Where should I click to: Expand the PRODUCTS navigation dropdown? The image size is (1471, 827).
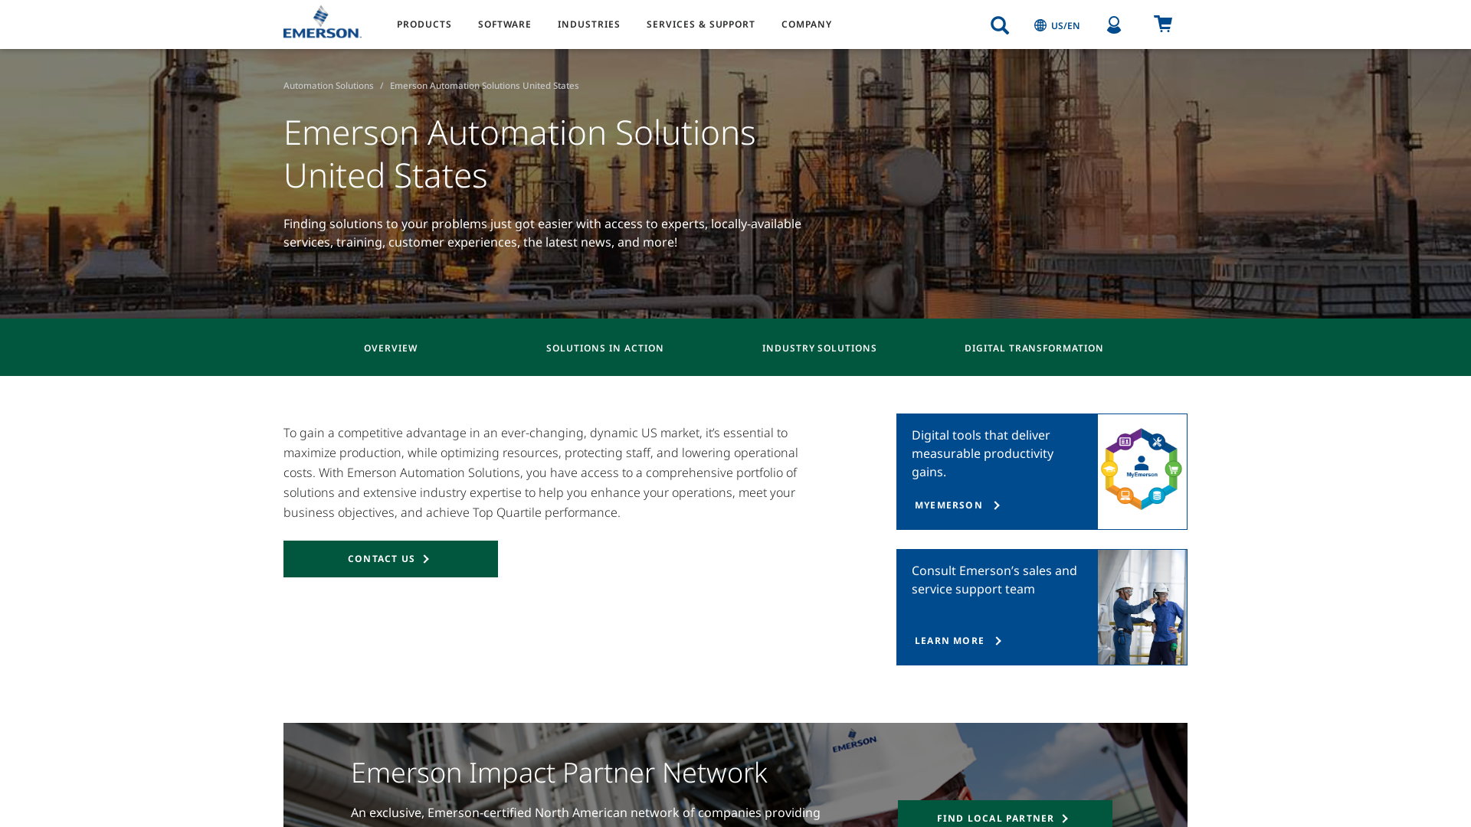click(x=424, y=25)
